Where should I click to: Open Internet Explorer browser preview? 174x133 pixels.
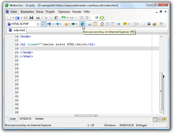point(82,24)
